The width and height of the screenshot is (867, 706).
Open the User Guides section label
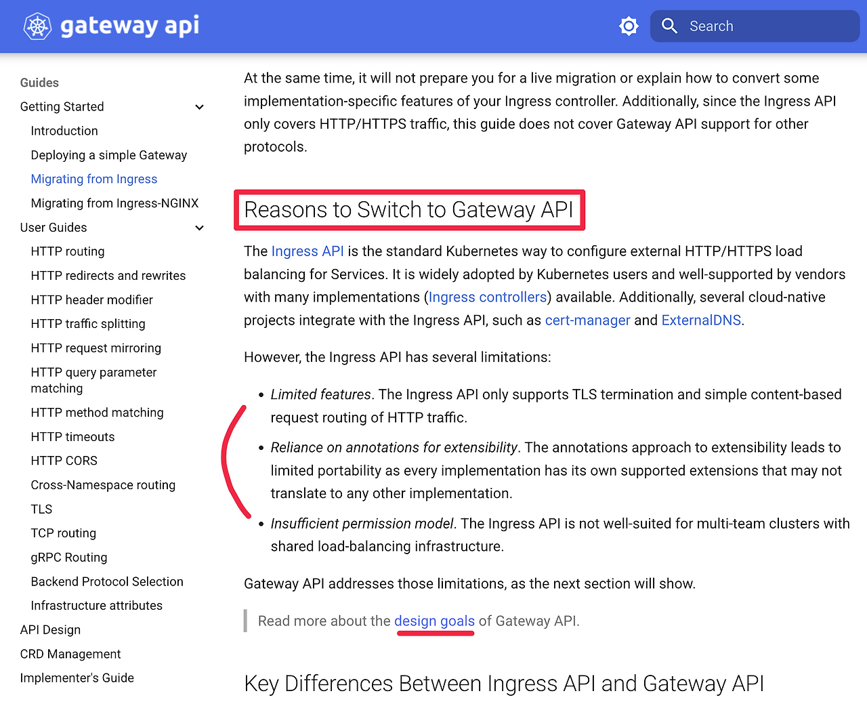[54, 228]
